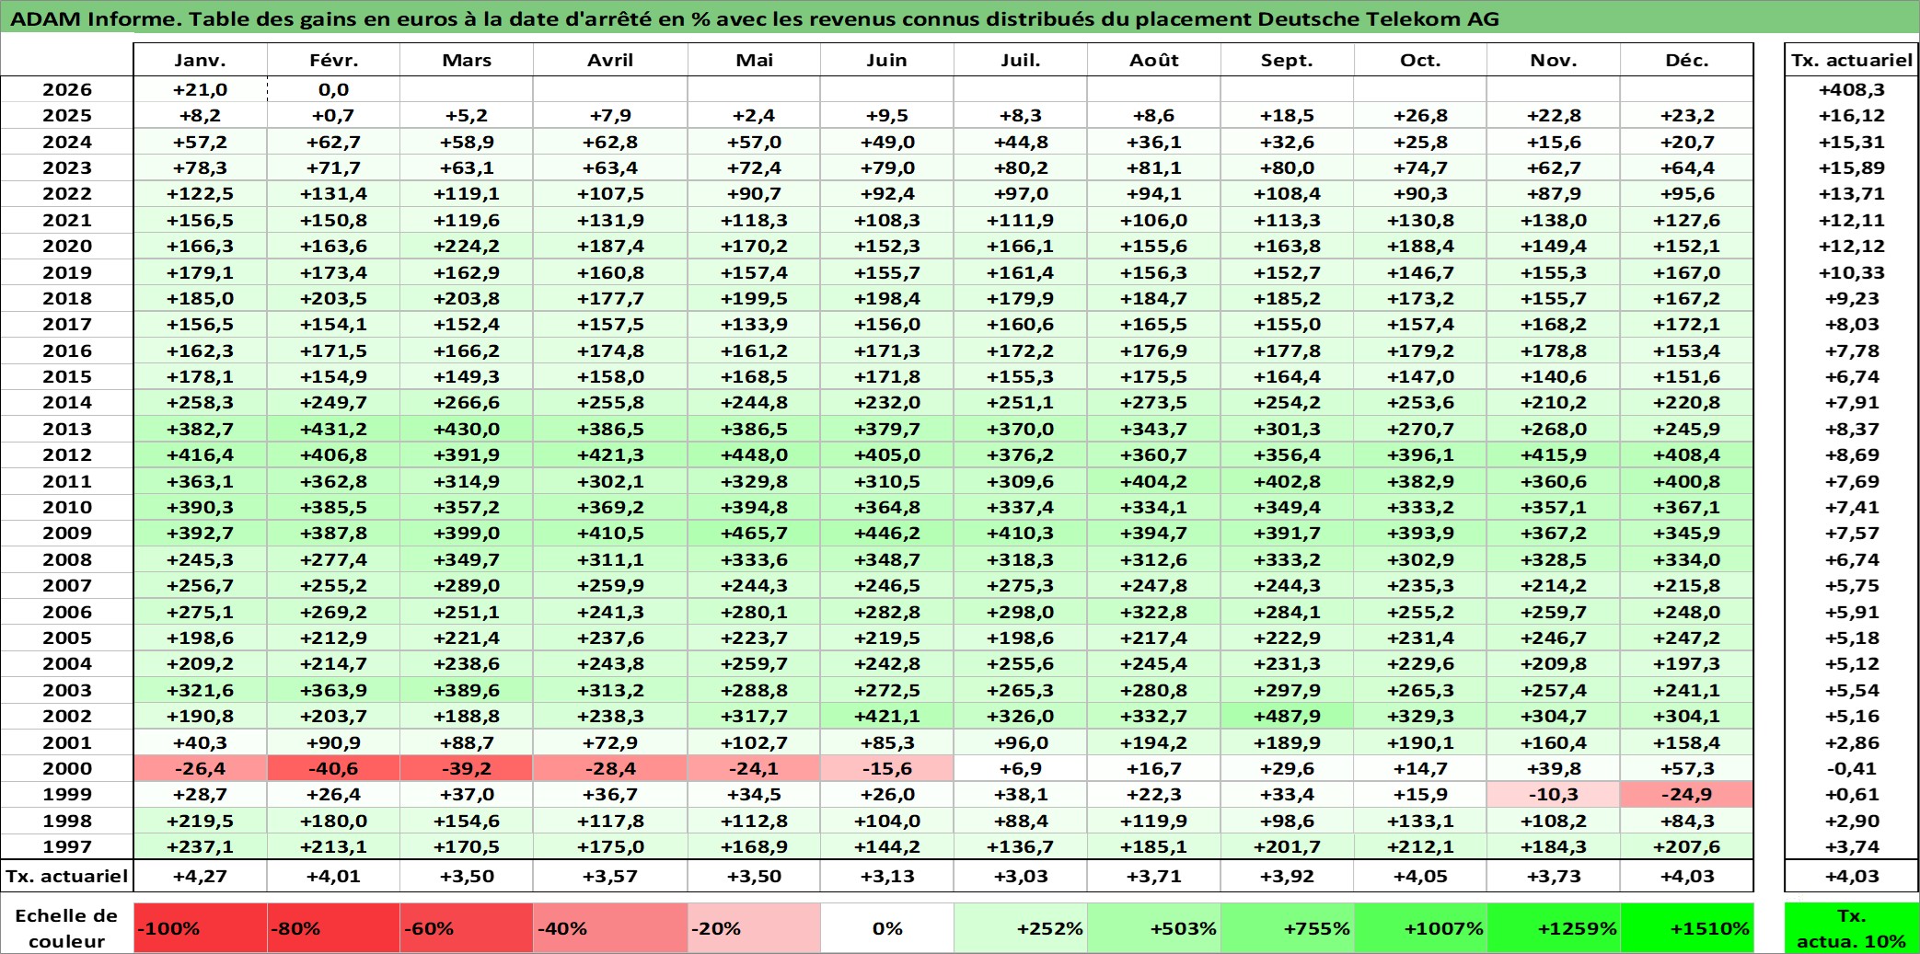Click the Déc. column header

[x=1687, y=60]
